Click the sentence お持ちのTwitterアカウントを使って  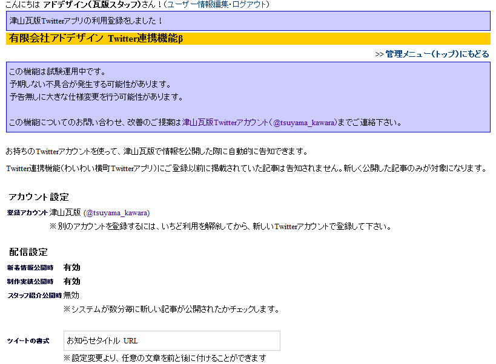[x=157, y=152]
